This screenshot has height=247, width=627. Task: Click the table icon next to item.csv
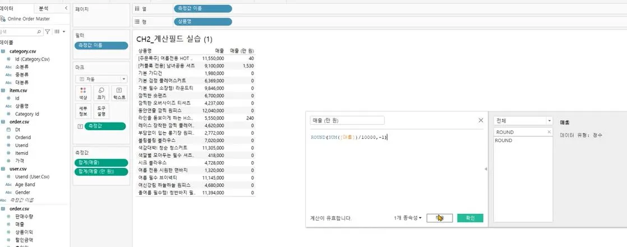3,90
